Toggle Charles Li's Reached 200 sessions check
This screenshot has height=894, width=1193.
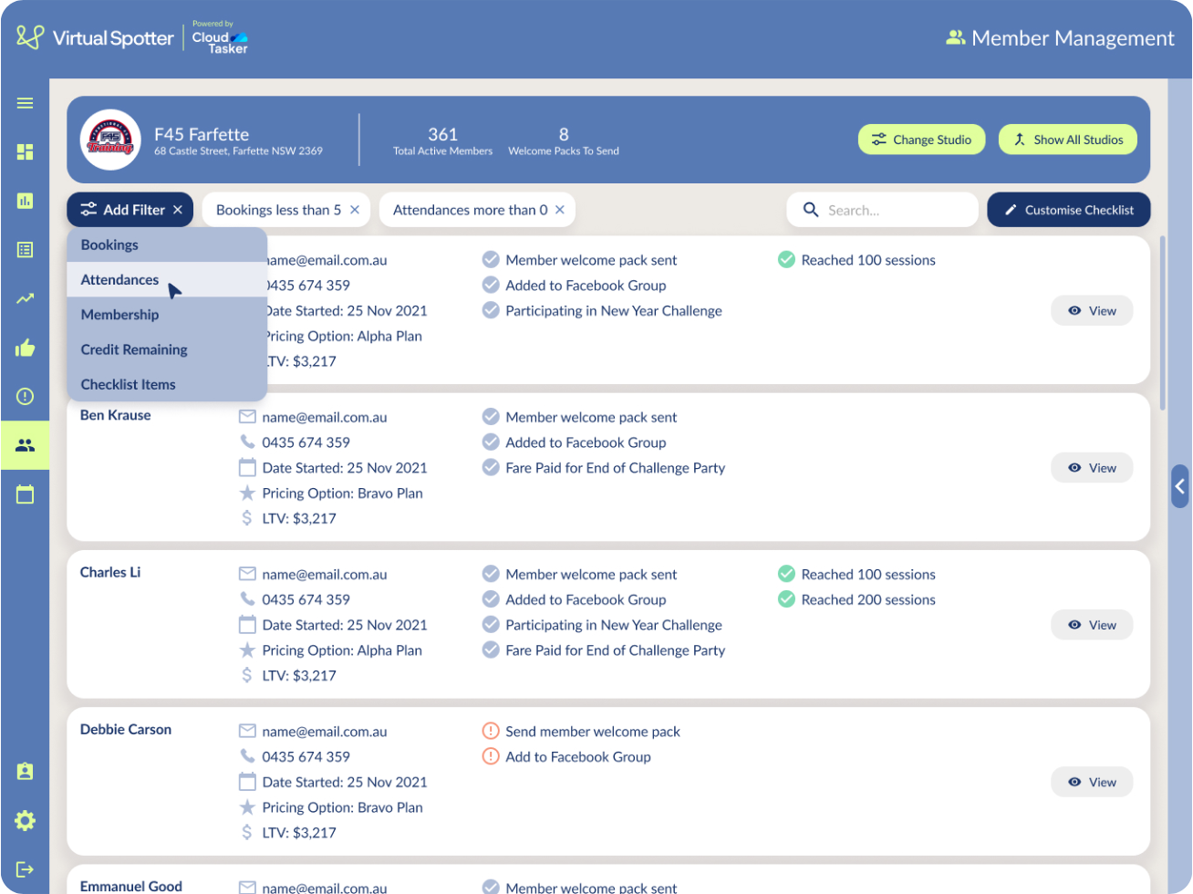click(x=786, y=599)
